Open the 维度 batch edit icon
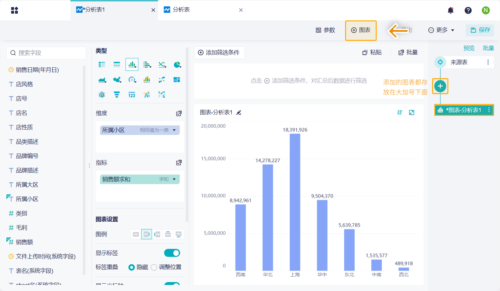Screen dimensions: 500x291 (179, 114)
